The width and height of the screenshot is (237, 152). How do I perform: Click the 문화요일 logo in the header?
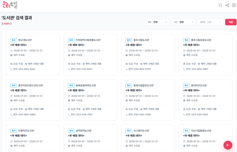(10, 5)
